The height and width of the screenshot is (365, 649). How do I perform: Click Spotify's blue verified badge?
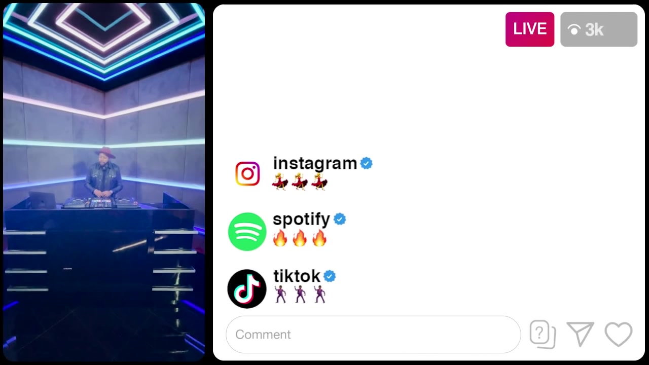[x=340, y=220]
